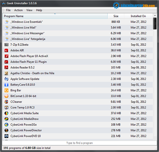Screen dimensions: 159x152
Task: Focus the Type to find a program field
Action: pos(79,143)
